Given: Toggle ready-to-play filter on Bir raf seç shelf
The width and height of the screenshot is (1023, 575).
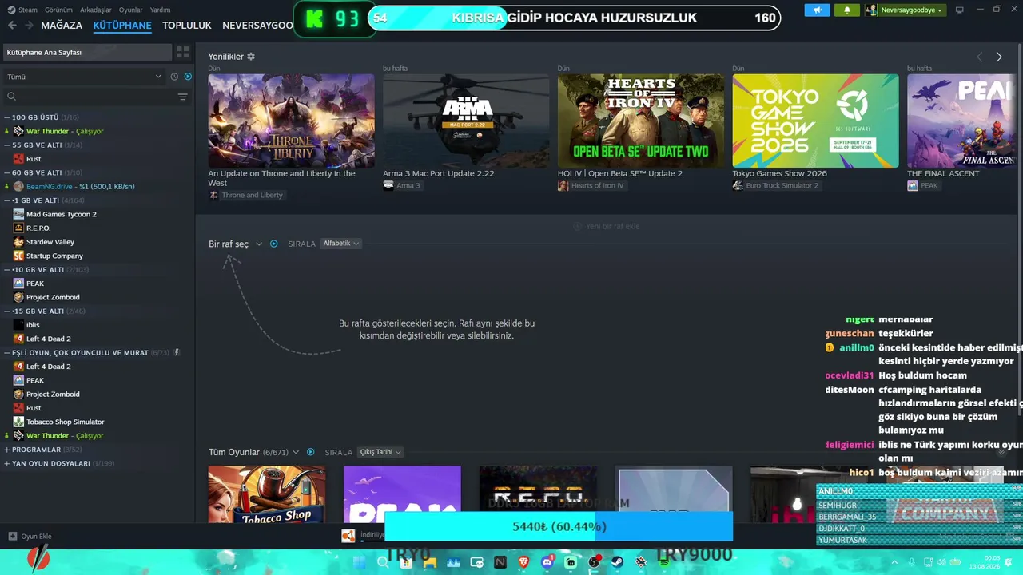Looking at the screenshot, I should (x=273, y=244).
